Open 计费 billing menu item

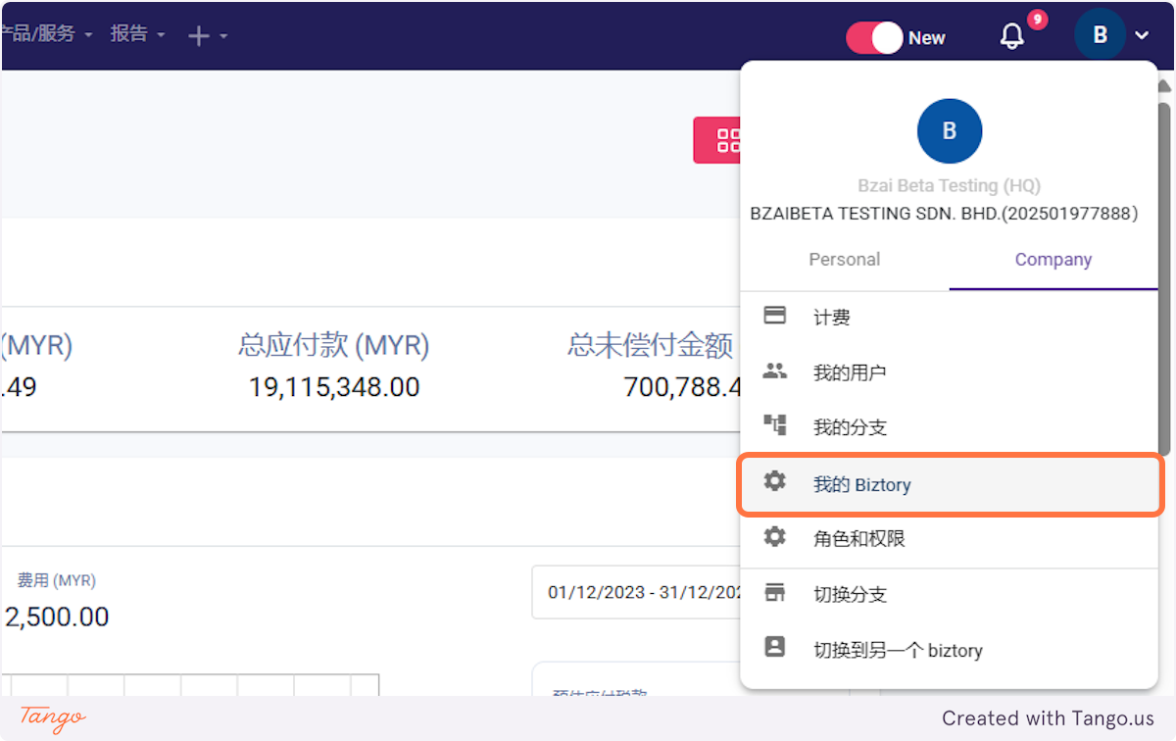point(949,318)
